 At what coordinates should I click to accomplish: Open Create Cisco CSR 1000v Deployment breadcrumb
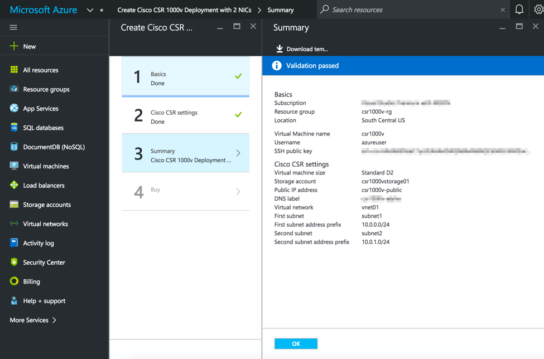tap(184, 10)
